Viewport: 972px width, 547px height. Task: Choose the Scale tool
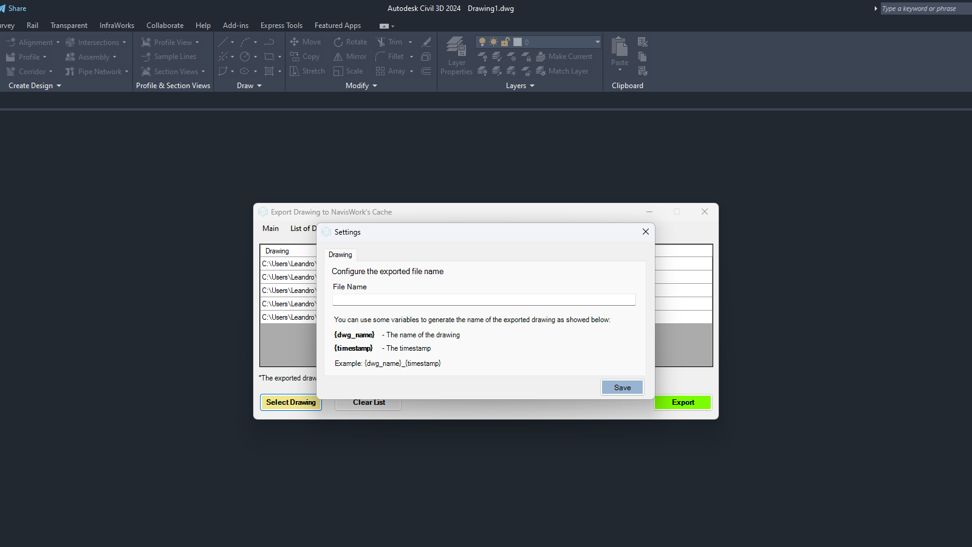[x=348, y=71]
